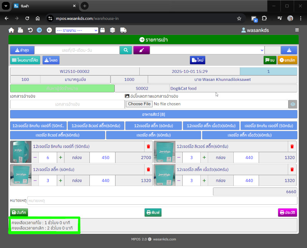Click the green บันทึก save button
This screenshot has height=248, width=307.
click(19, 212)
